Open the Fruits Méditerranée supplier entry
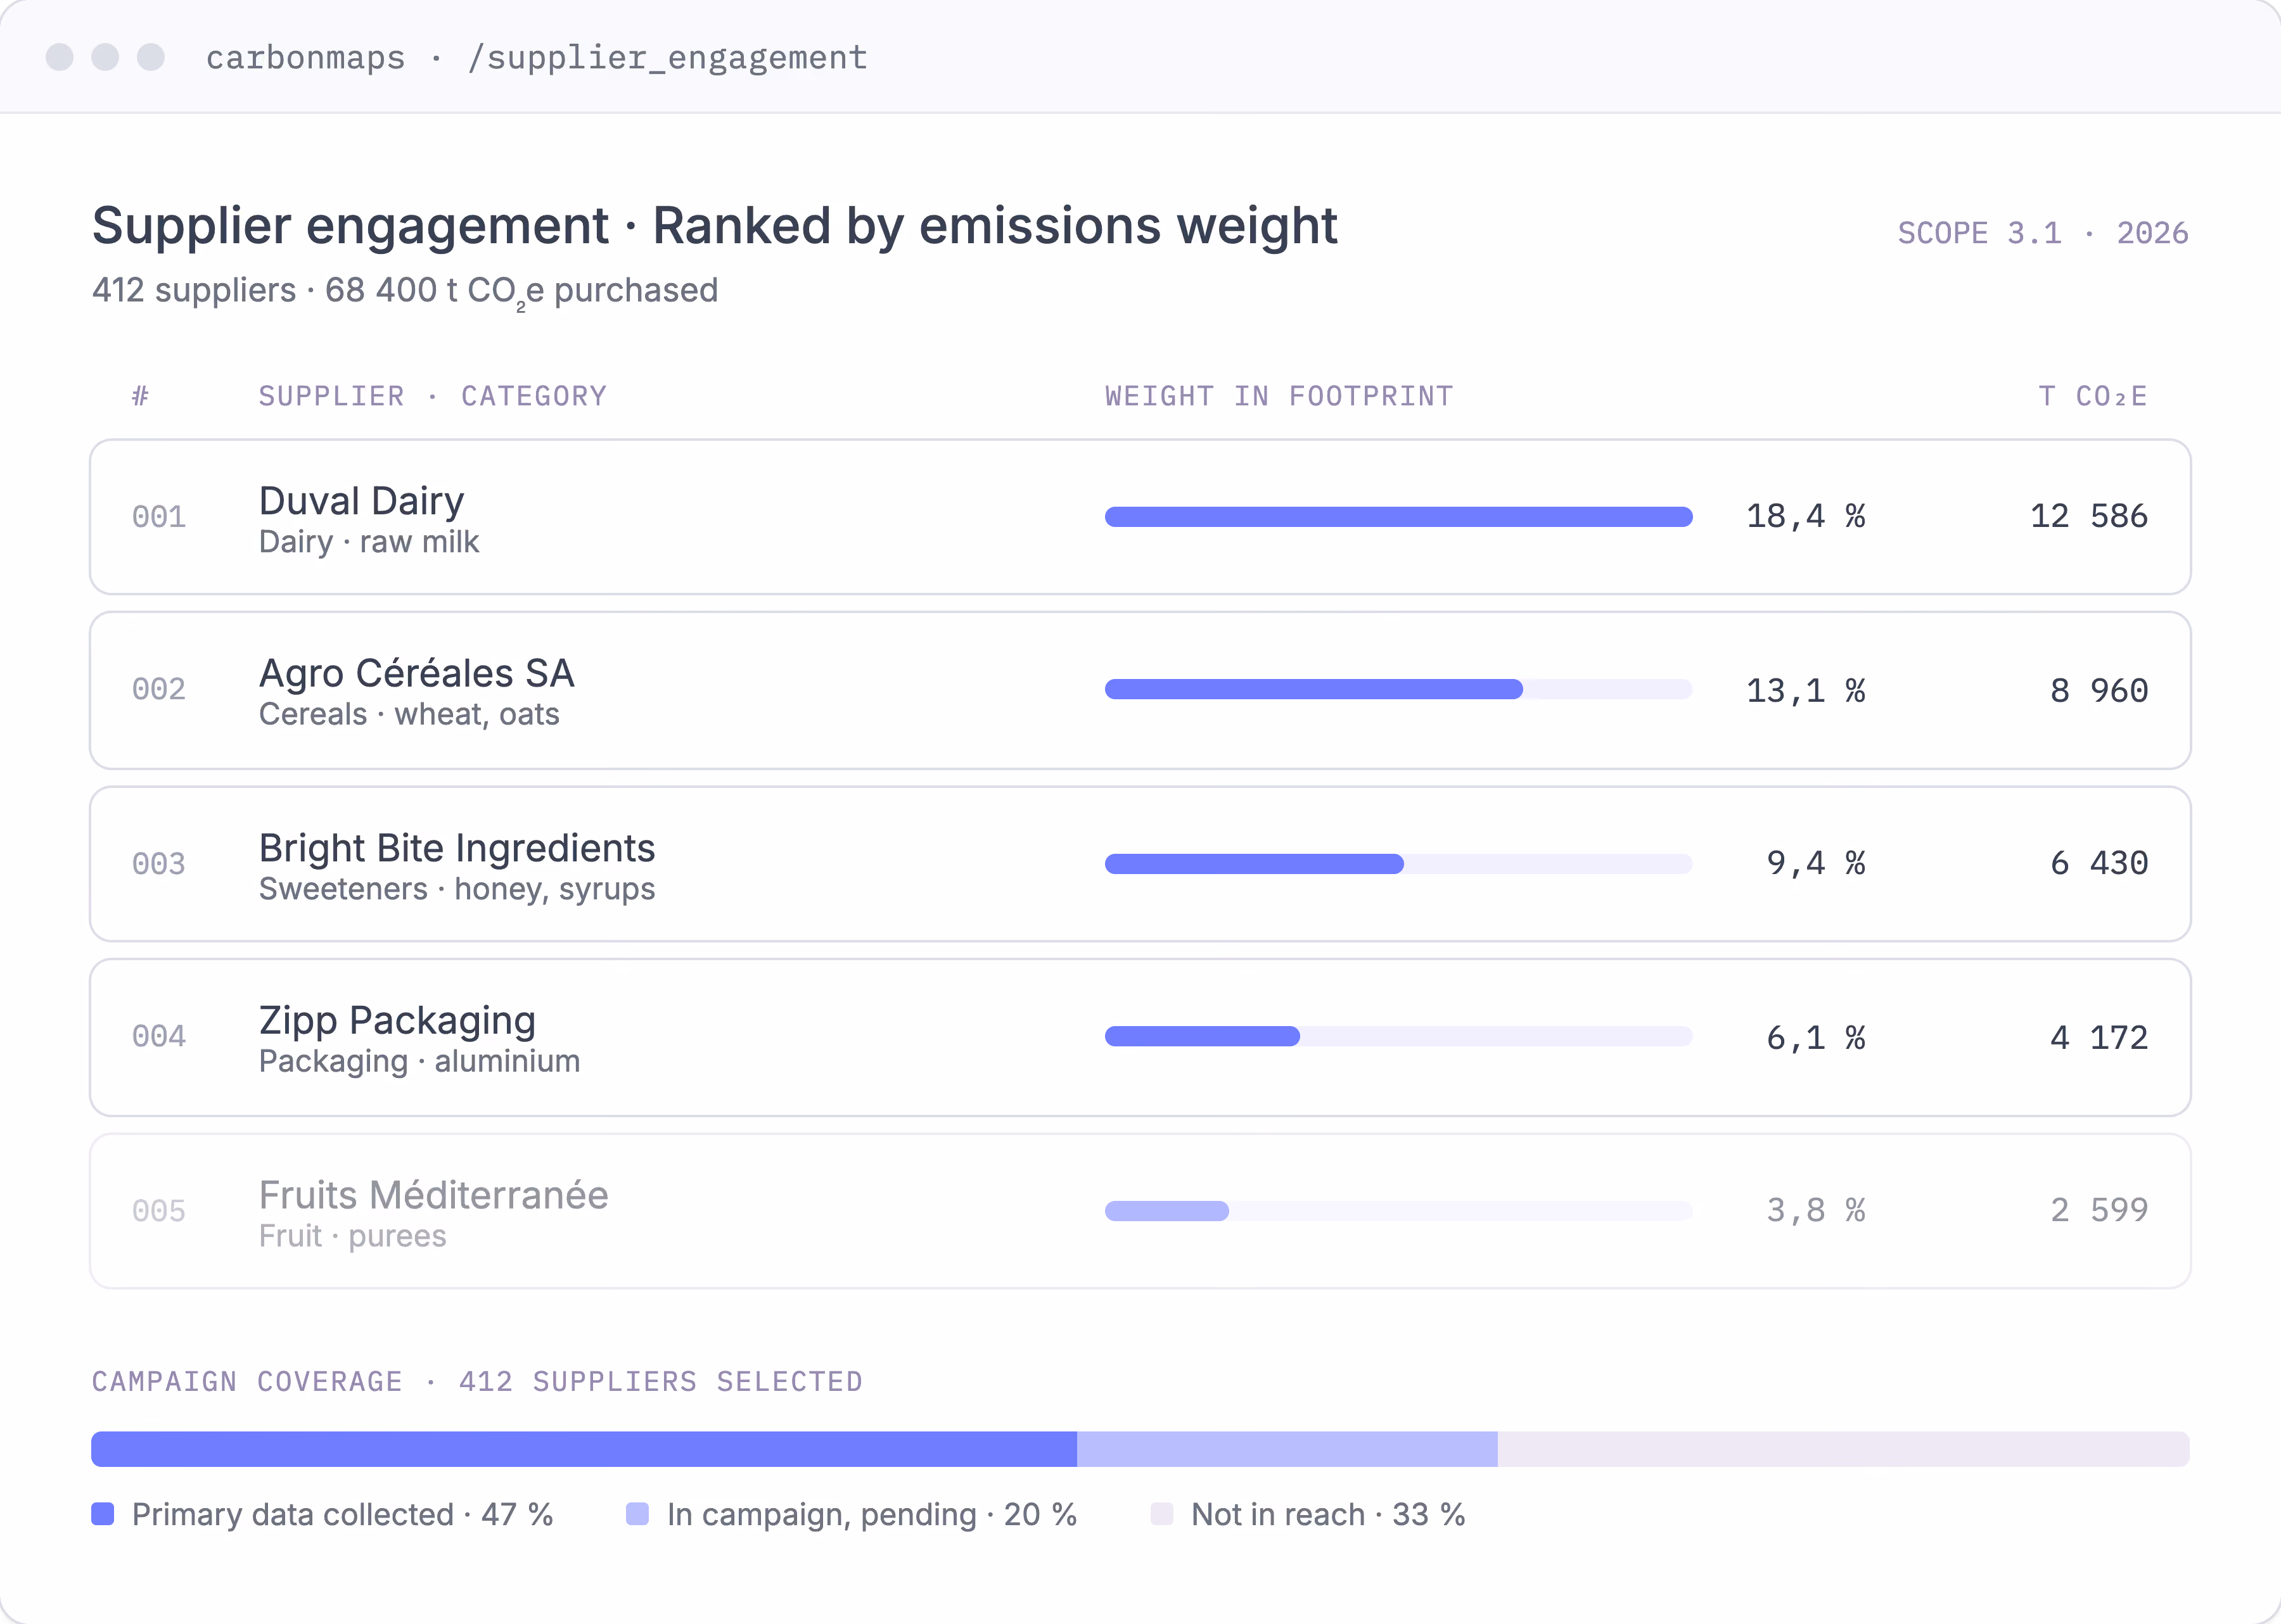 (x=1140, y=1211)
